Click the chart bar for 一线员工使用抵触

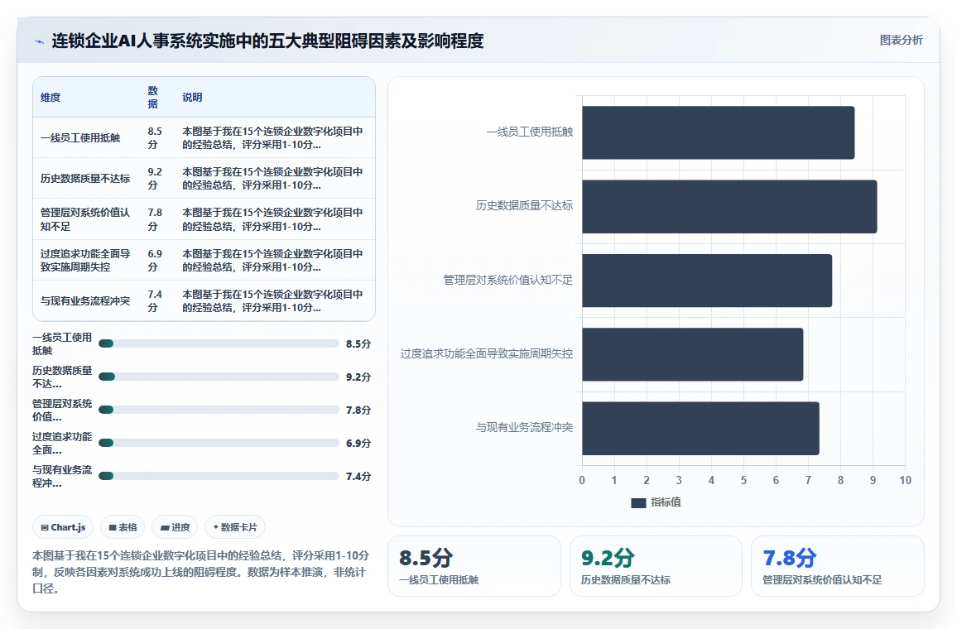coord(719,132)
